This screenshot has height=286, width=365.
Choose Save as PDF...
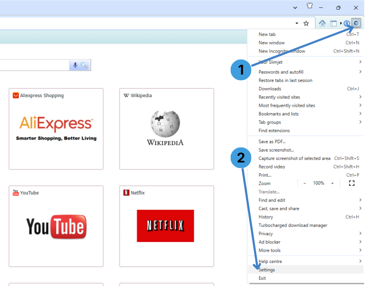coord(306,142)
